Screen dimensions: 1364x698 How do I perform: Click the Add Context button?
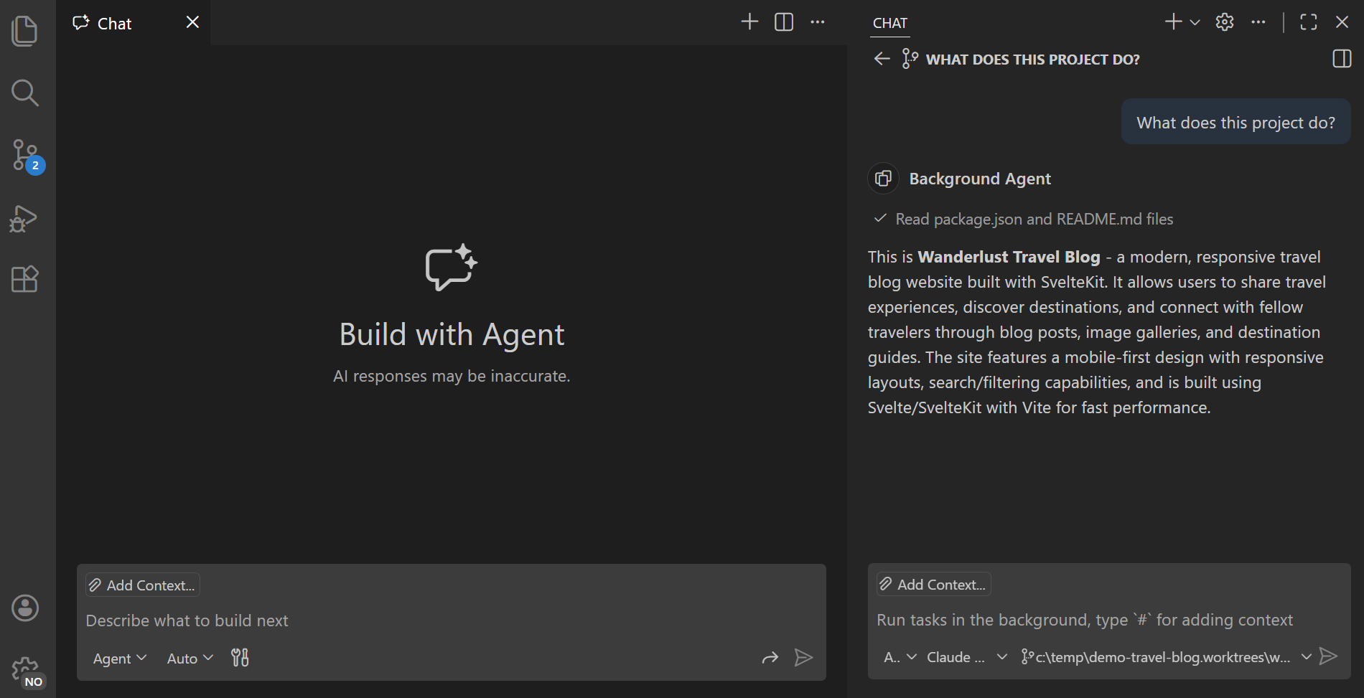(x=141, y=585)
